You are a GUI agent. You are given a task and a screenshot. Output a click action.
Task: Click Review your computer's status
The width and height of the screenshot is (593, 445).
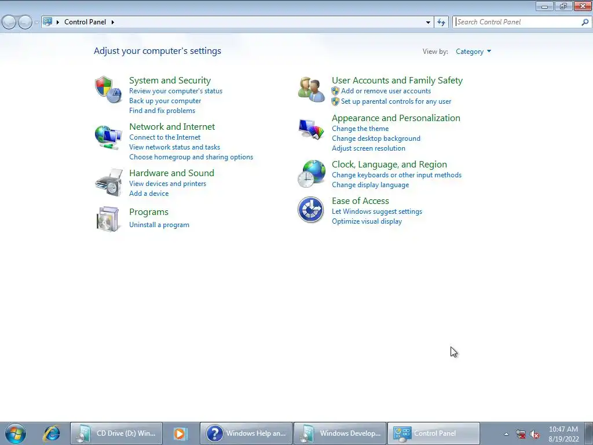[x=175, y=91]
